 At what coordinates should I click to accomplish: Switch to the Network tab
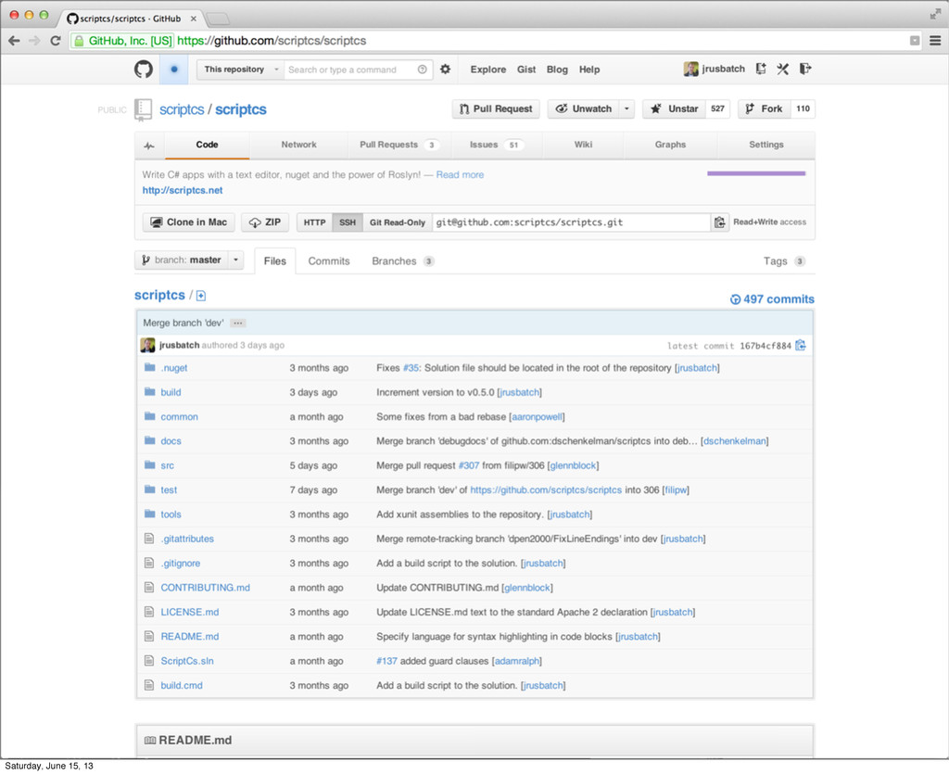(298, 145)
